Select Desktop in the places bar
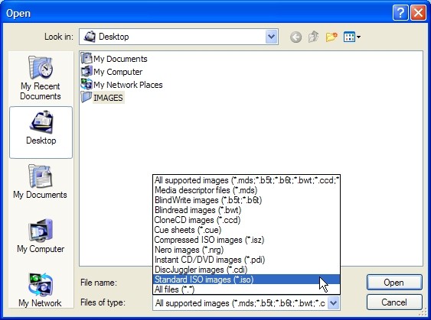Image resolution: width=431 pixels, height=320 pixels. (x=41, y=132)
